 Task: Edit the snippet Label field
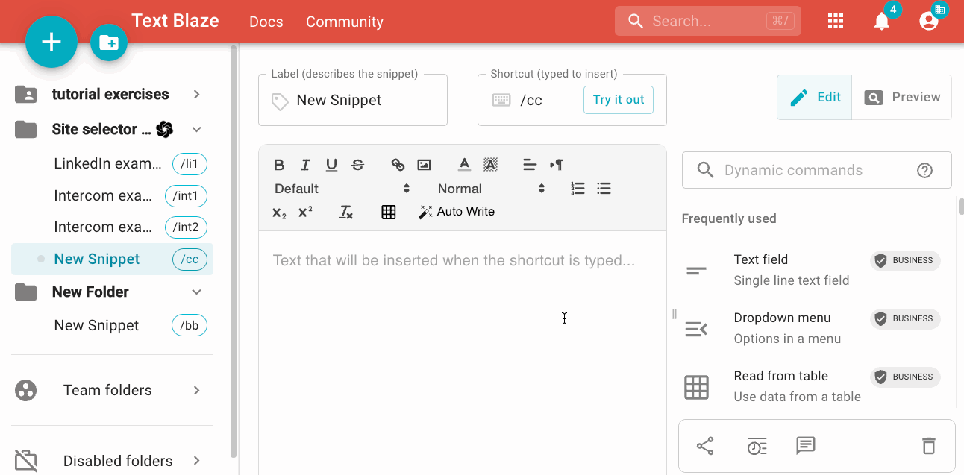(x=353, y=100)
